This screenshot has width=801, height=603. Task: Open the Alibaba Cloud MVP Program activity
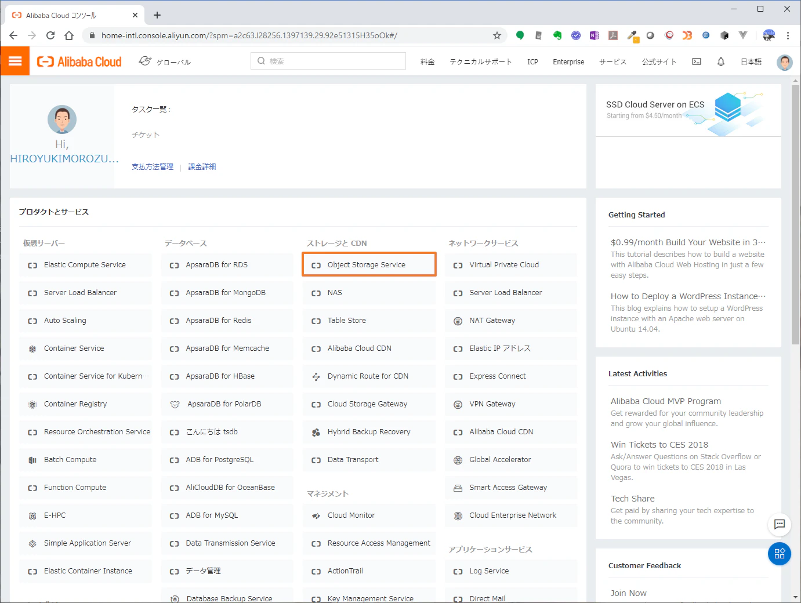666,401
